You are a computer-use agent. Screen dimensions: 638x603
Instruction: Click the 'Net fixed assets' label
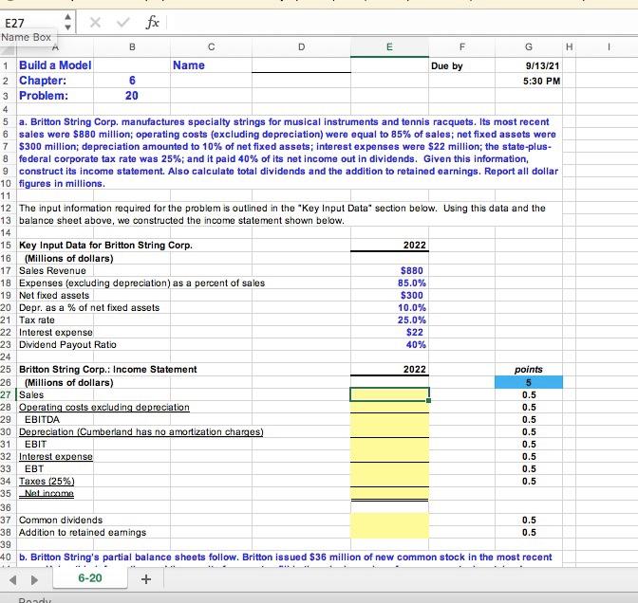click(x=54, y=296)
